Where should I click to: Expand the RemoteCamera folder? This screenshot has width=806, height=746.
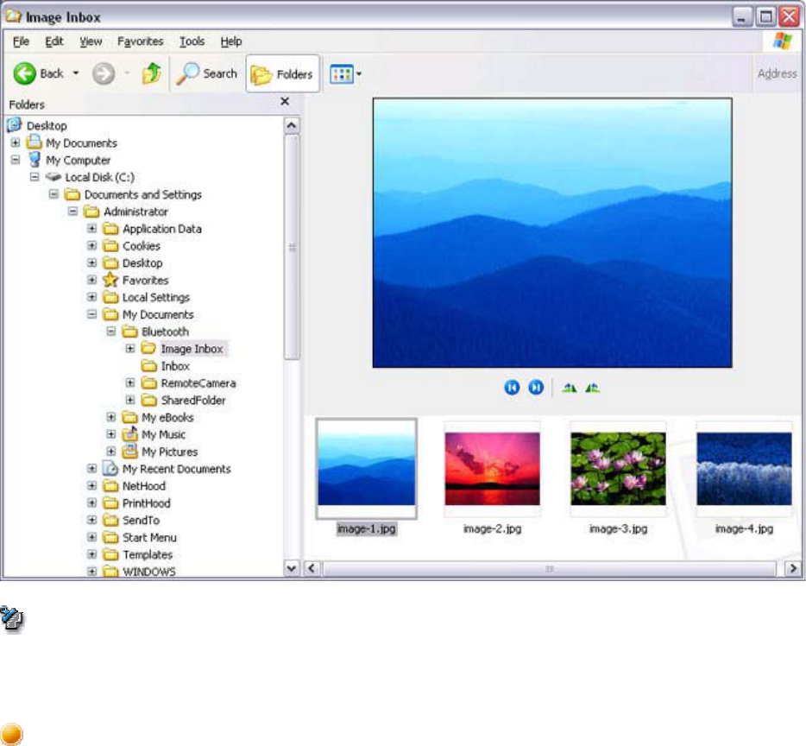point(130,383)
